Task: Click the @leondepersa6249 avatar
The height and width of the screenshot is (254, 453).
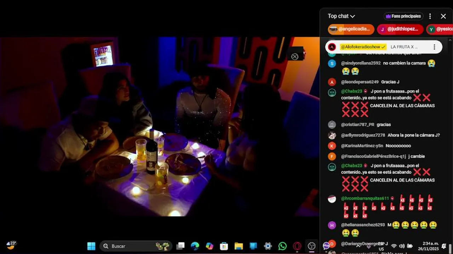Action: 332,82
